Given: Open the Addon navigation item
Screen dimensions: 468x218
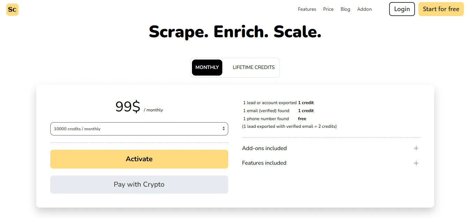Looking at the screenshot, I should pos(364,9).
